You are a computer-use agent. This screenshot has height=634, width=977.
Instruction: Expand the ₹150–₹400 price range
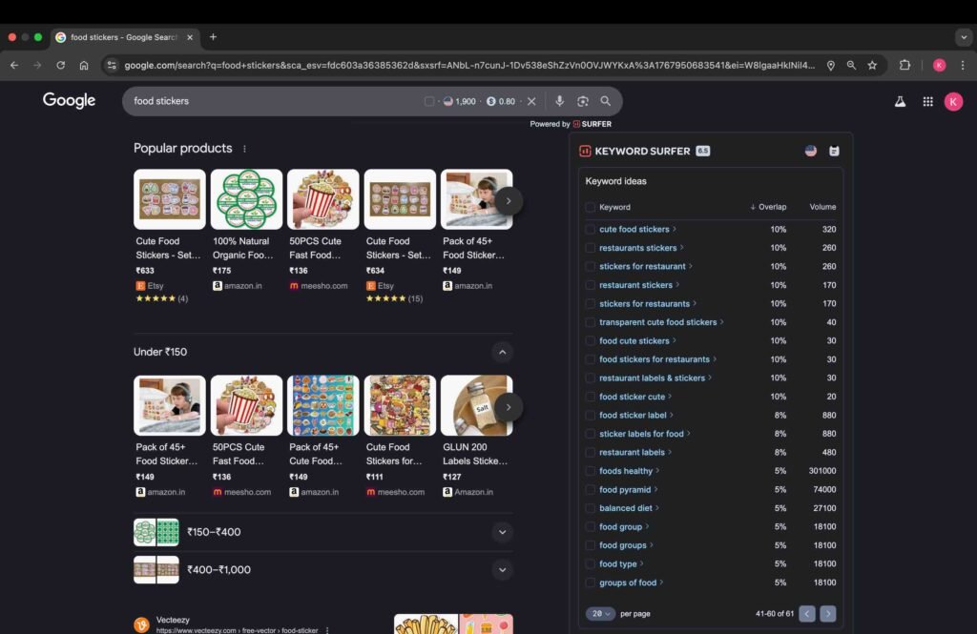pyautogui.click(x=502, y=532)
